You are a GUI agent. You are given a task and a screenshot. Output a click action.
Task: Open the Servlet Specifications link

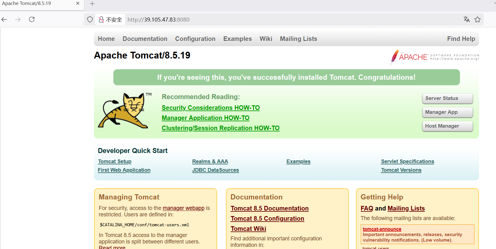408,162
